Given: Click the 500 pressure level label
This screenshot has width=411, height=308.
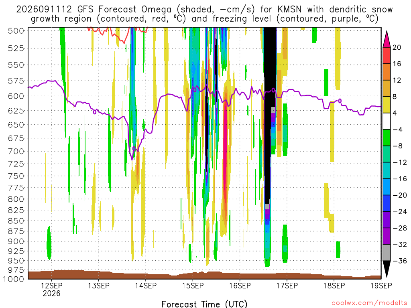Looking at the screenshot, I should tap(16, 31).
